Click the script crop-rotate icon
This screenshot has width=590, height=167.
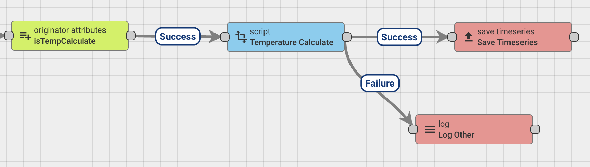tap(241, 37)
